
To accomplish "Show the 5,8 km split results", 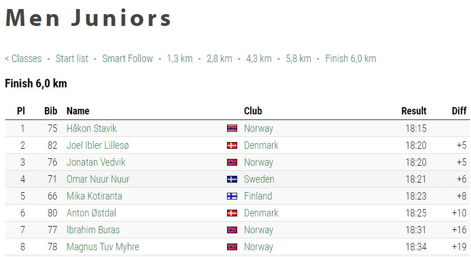I will [x=299, y=58].
